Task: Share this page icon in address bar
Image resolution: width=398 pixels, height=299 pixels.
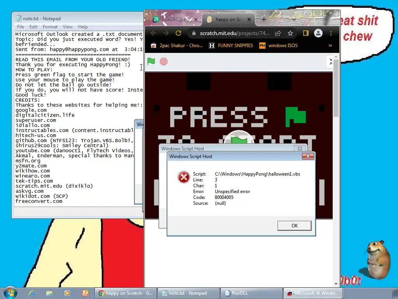Action: tap(278, 33)
